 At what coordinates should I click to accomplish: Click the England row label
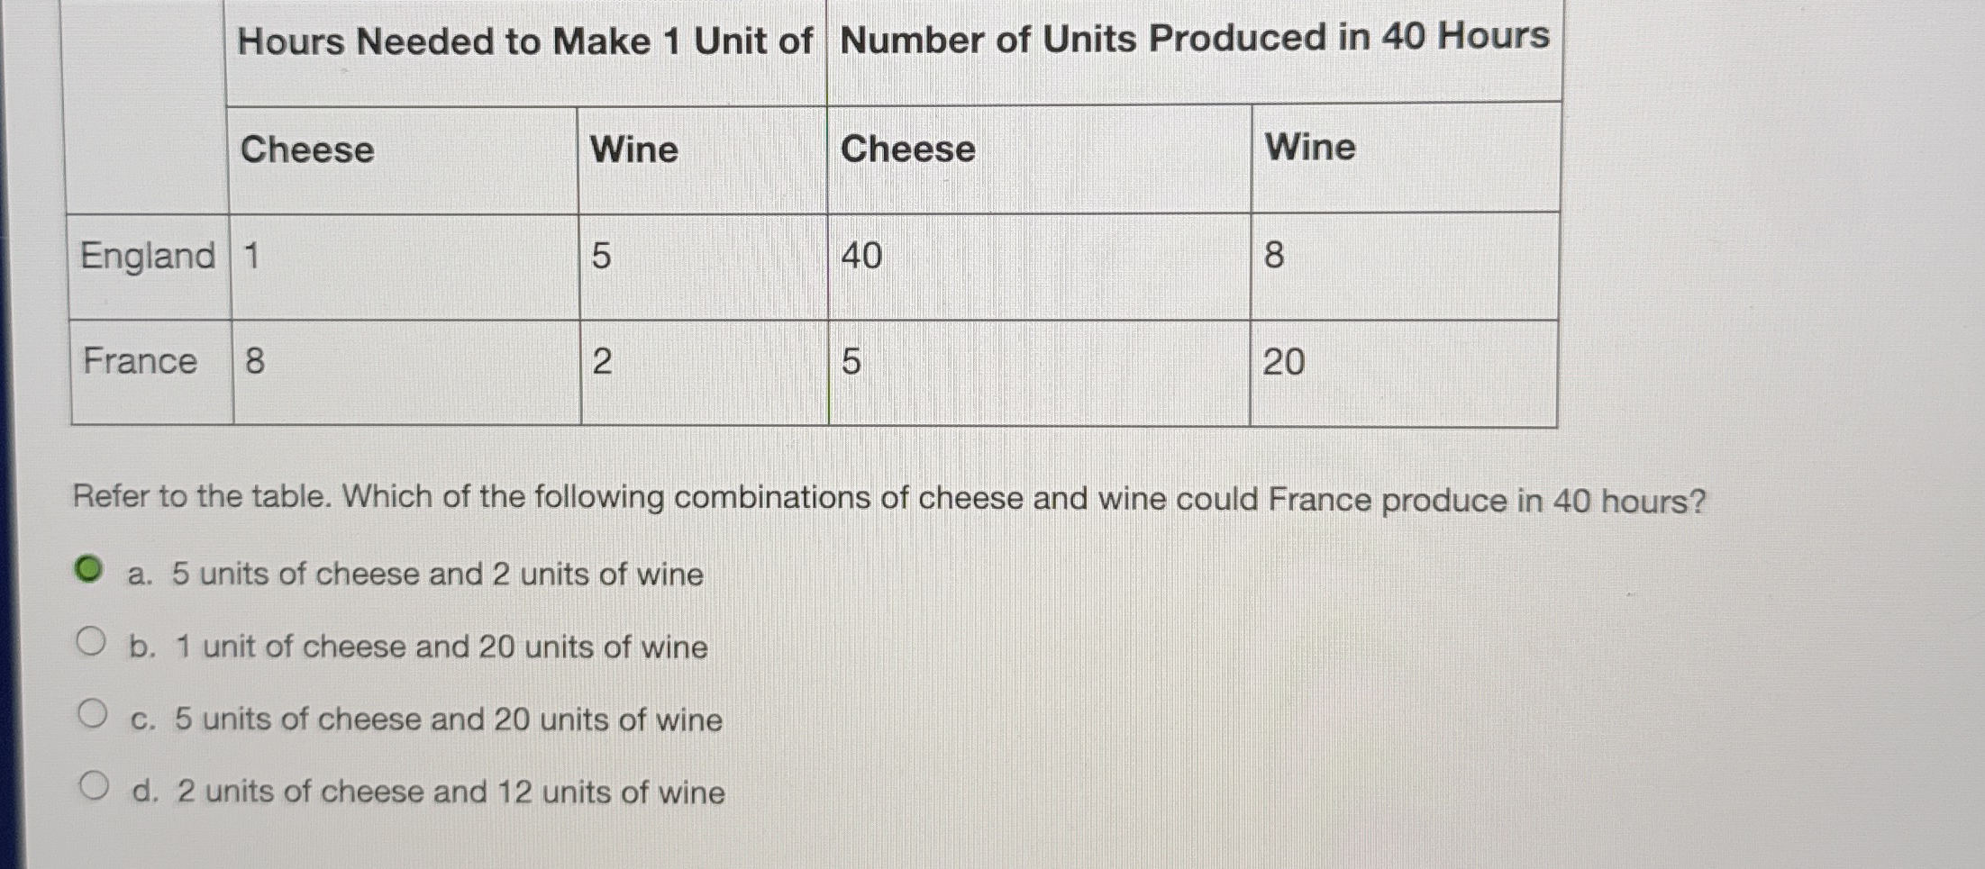[x=147, y=257]
